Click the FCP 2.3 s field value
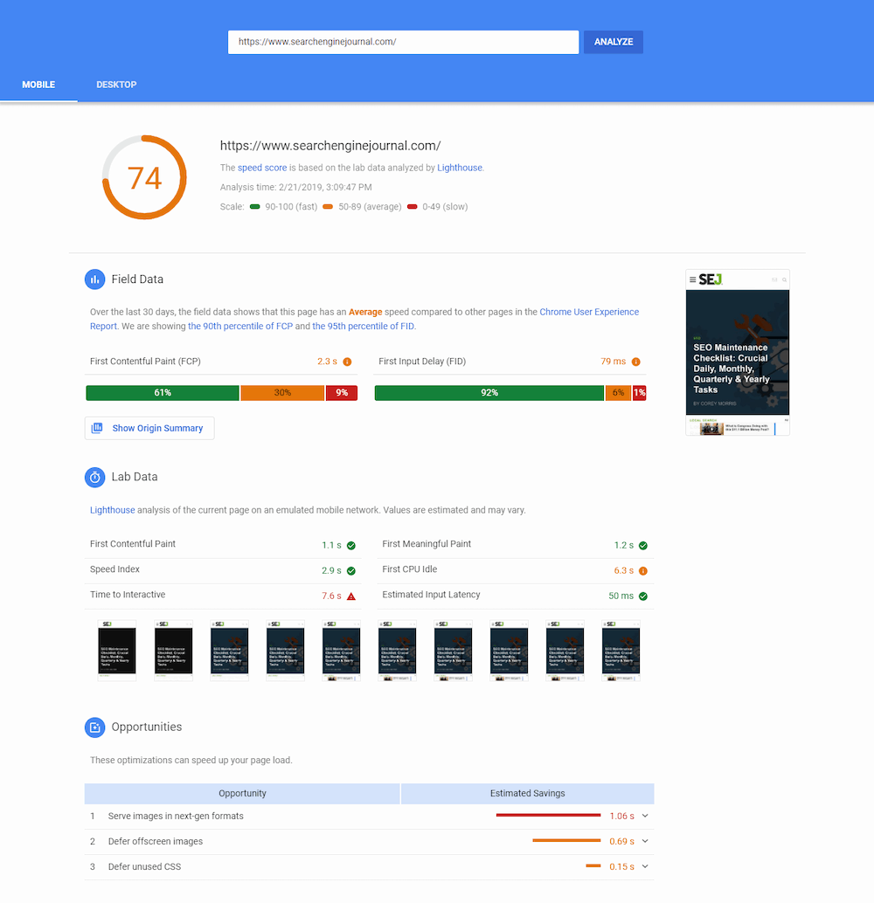Image resolution: width=874 pixels, height=903 pixels. click(x=327, y=362)
